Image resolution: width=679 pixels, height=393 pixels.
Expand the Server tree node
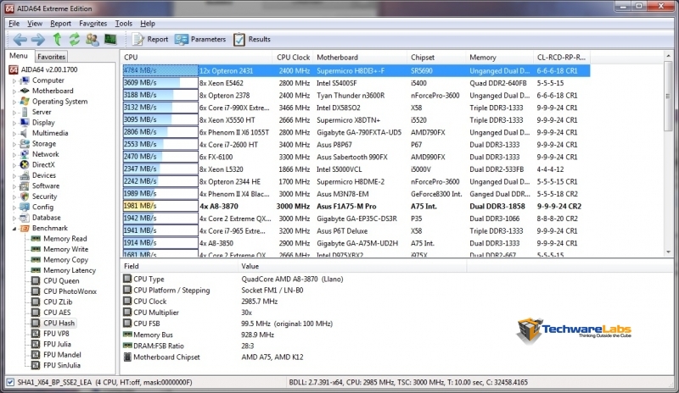coord(14,112)
